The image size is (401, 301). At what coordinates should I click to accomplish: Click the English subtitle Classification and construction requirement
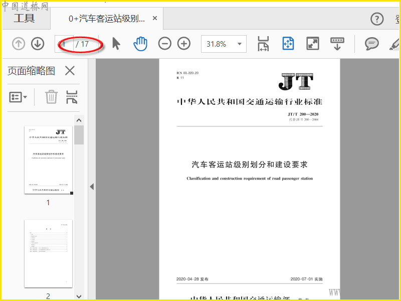(250, 179)
